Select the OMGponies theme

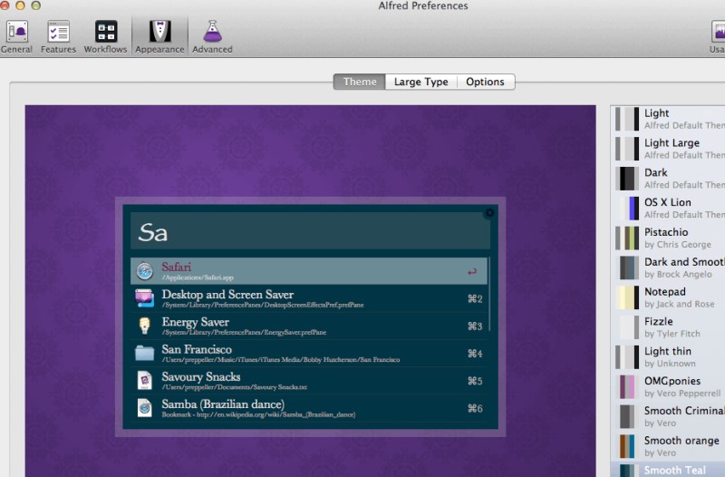668,386
